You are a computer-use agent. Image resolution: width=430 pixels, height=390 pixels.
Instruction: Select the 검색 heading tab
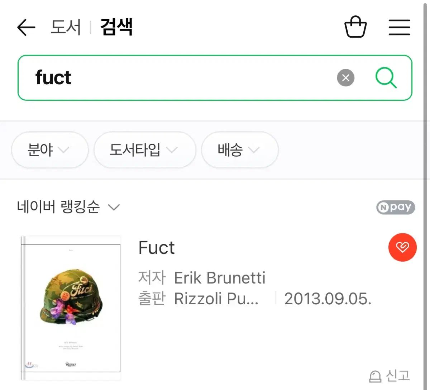tap(116, 27)
